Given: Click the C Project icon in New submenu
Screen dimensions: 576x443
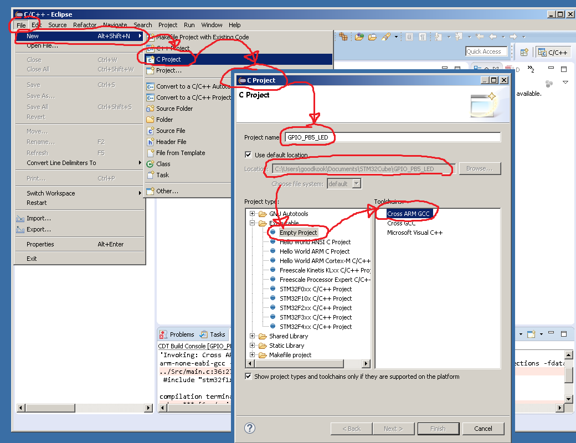Looking at the screenshot, I should click(x=150, y=59).
